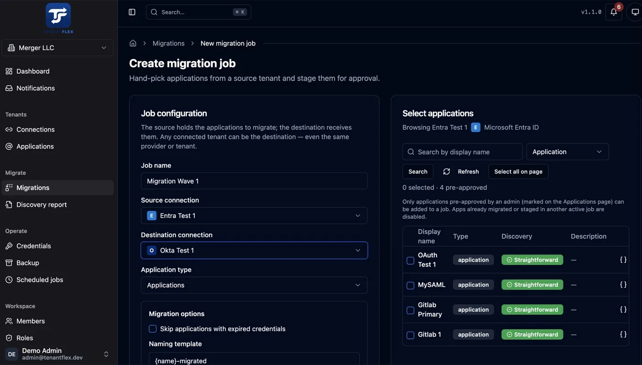
Task: Click the monitor icon at top right
Action: tap(635, 12)
